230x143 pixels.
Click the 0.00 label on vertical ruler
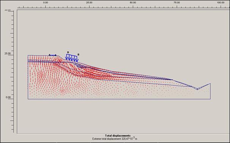[8, 97]
